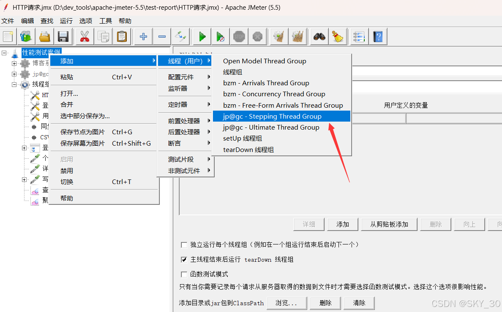Expand the jp@gc tree node
Image resolution: width=502 pixels, height=312 pixels.
(x=14, y=74)
